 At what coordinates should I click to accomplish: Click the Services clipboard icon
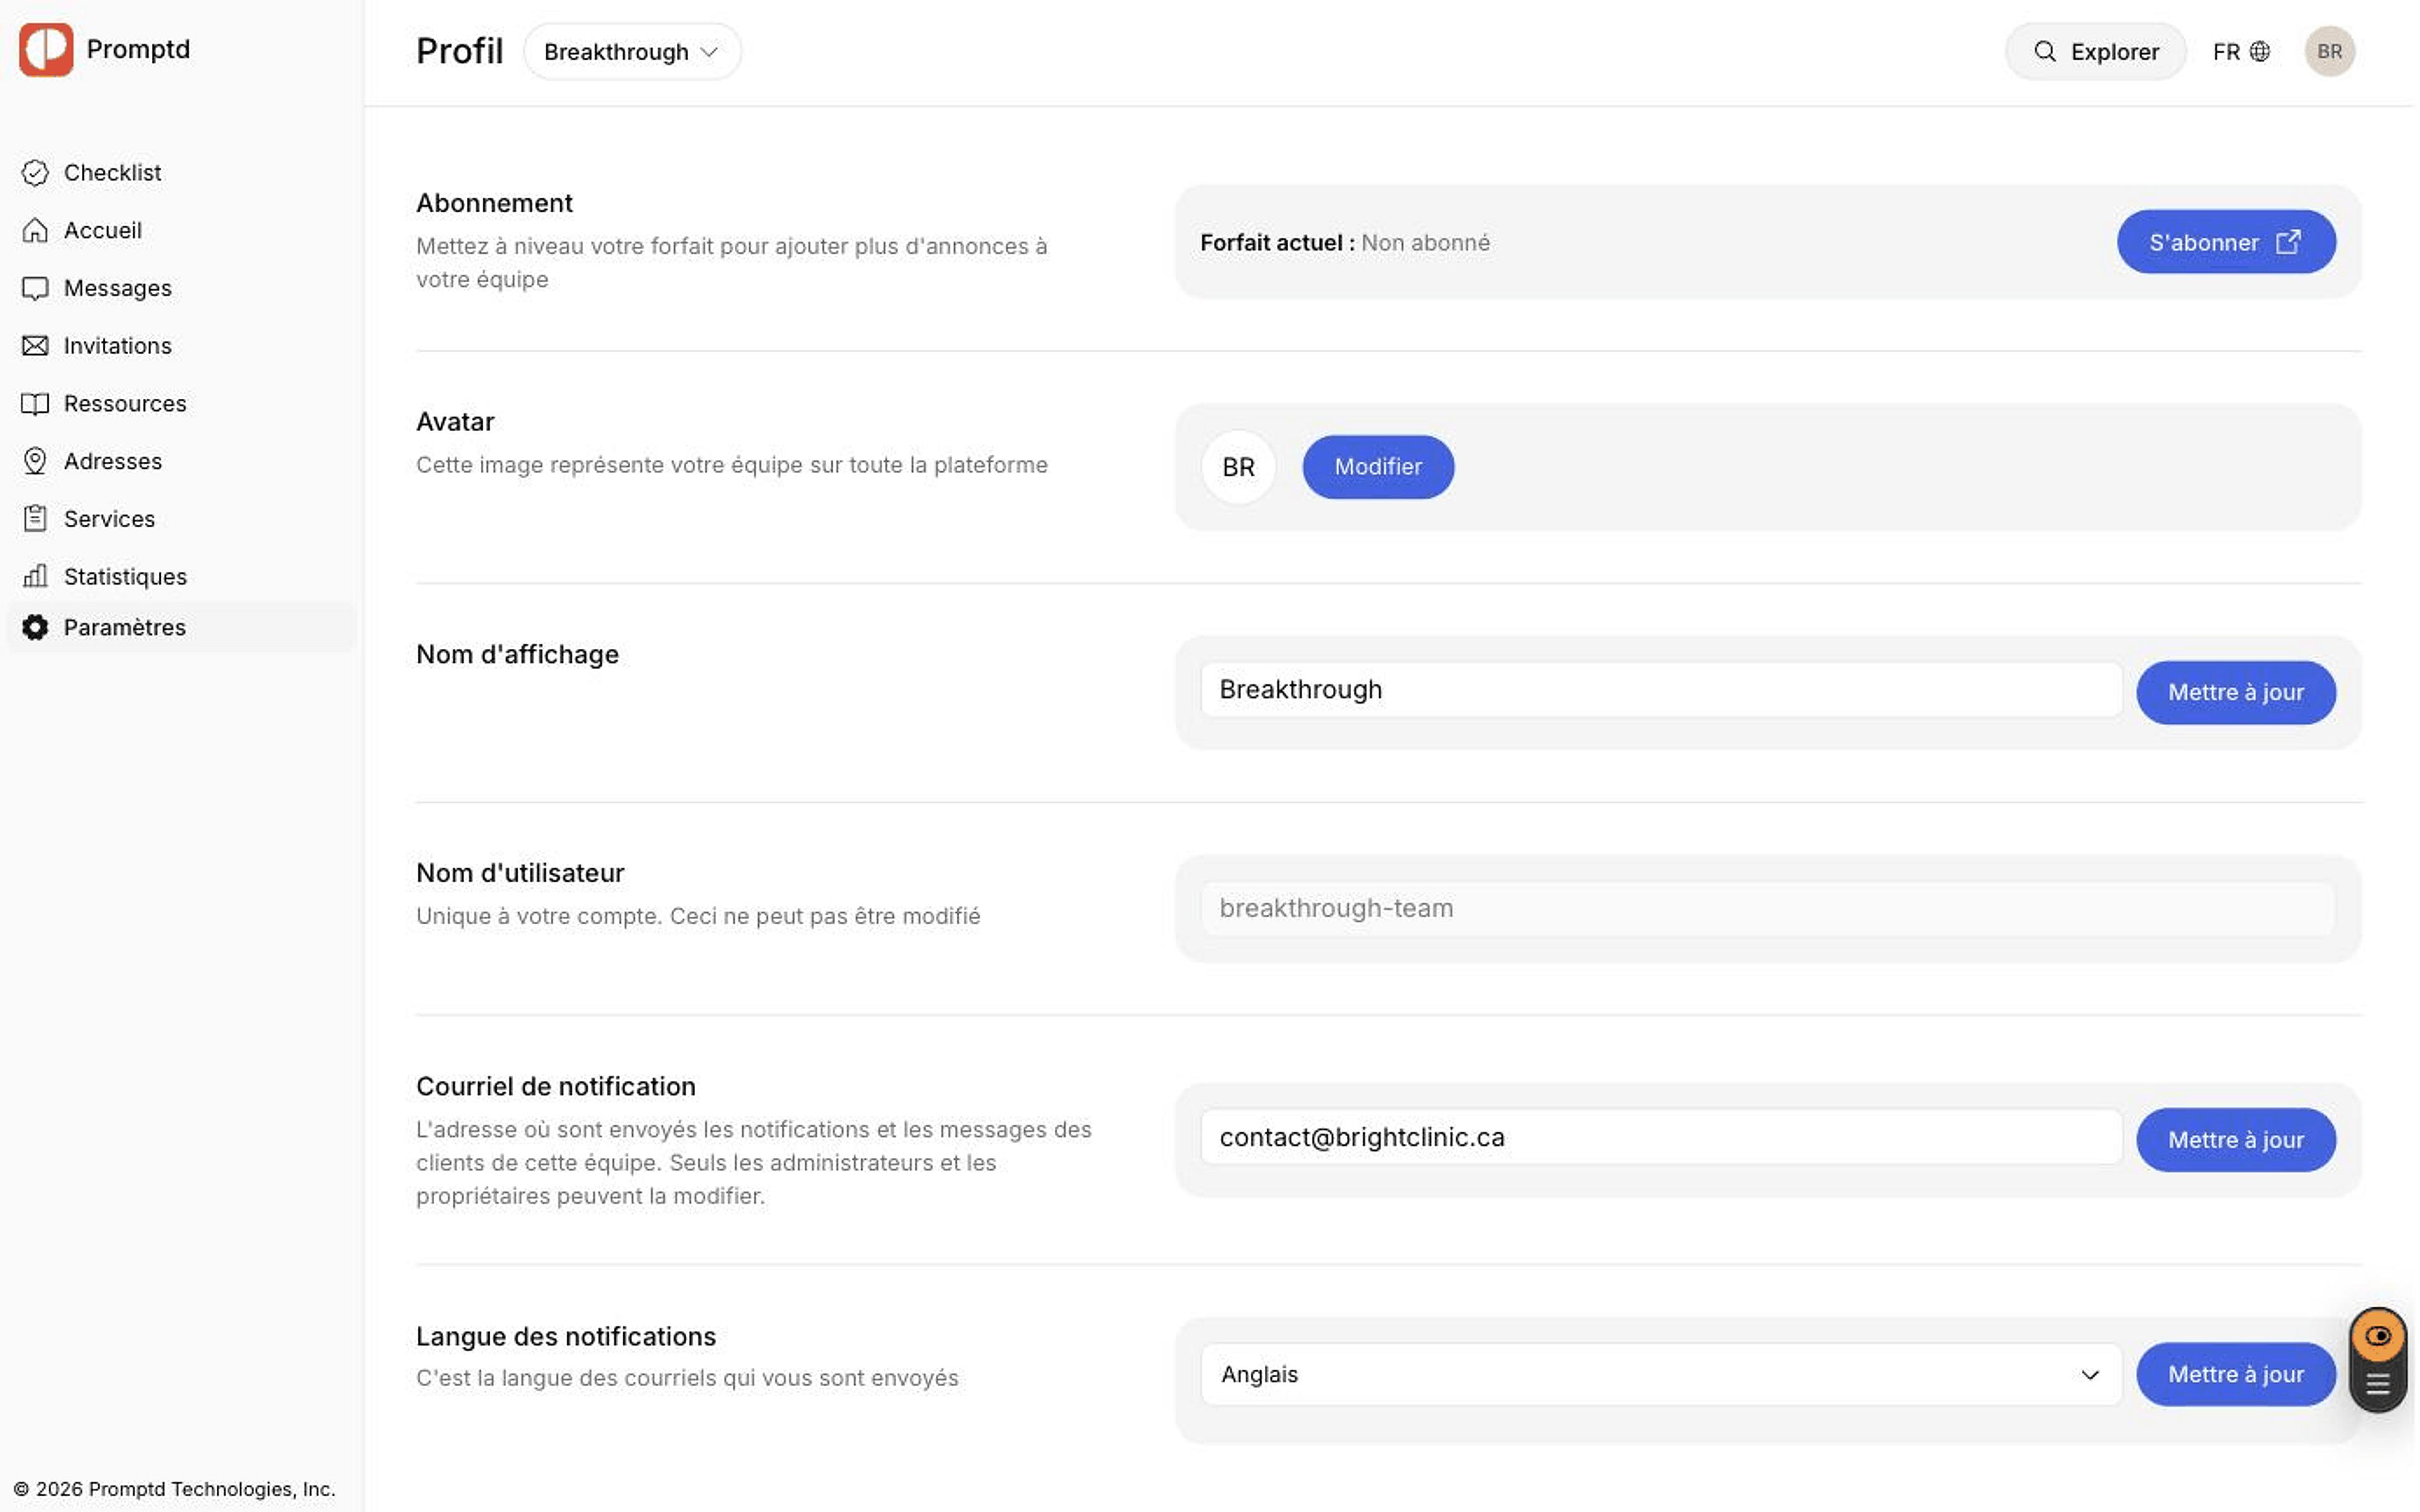[35, 518]
